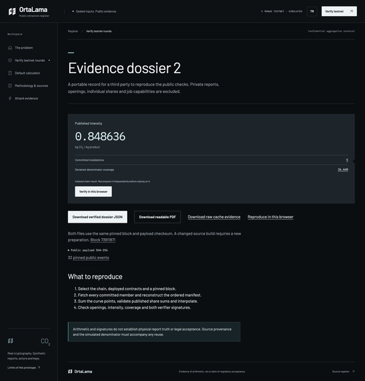Open Attack evidence from sidebar
The width and height of the screenshot is (365, 381).
coord(26,98)
